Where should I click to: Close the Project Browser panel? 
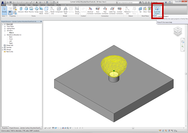[41, 22]
